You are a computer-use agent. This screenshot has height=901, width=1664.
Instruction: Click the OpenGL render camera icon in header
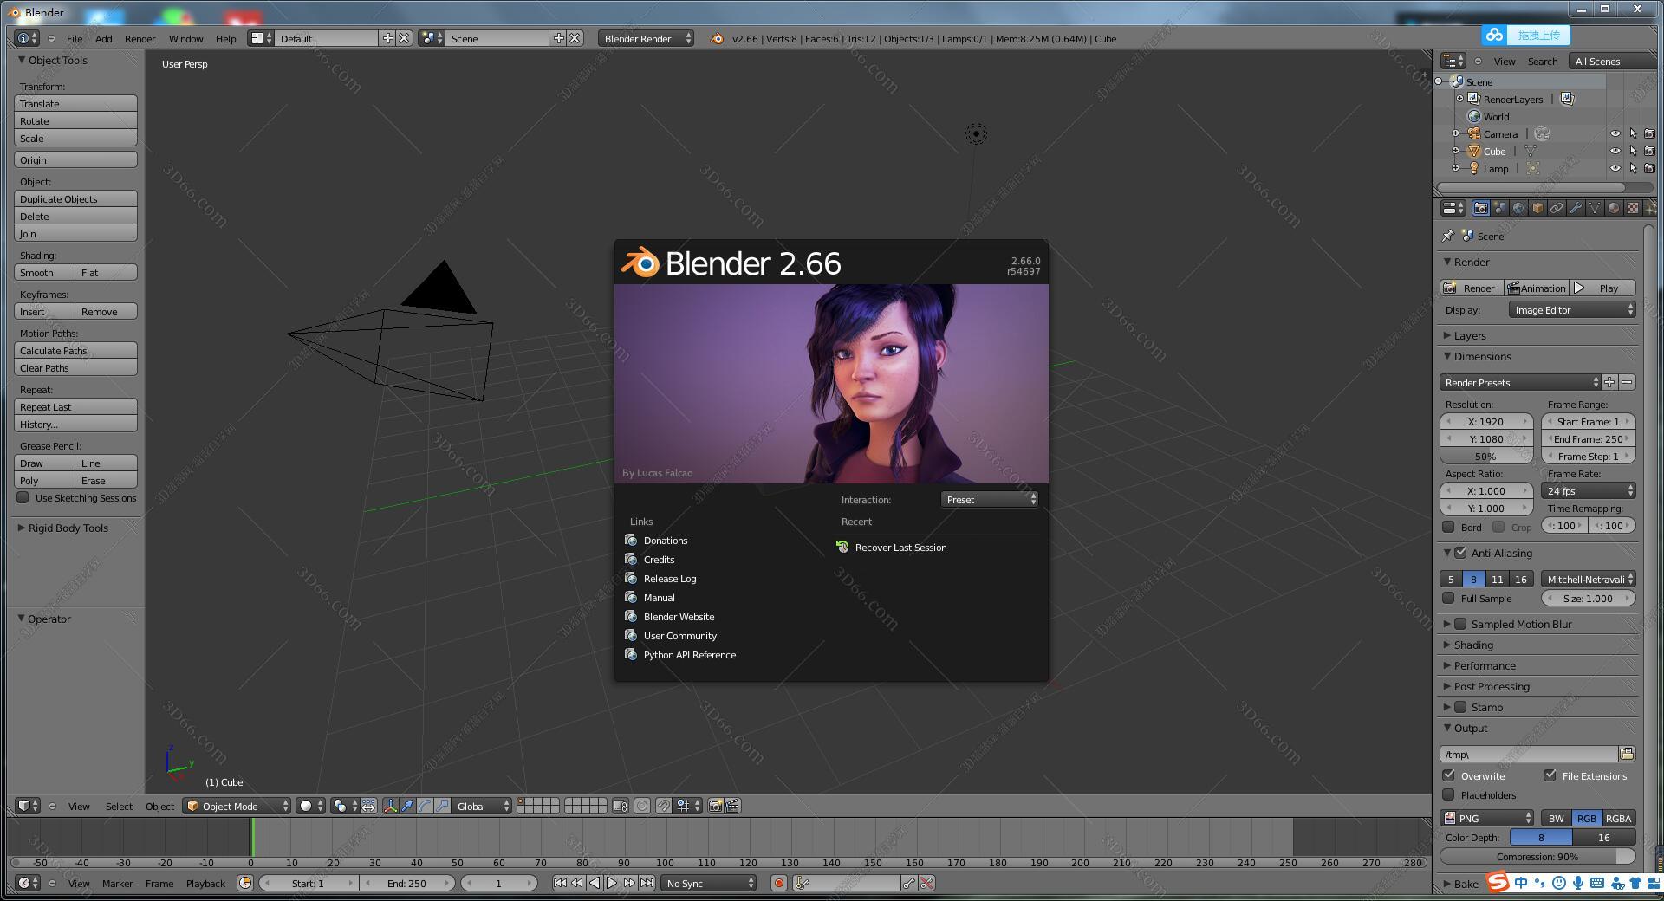click(x=713, y=807)
